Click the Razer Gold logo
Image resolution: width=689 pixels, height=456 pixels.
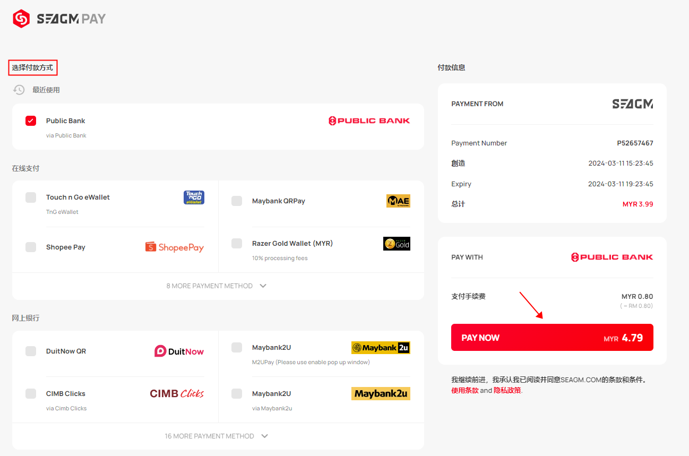pos(397,244)
